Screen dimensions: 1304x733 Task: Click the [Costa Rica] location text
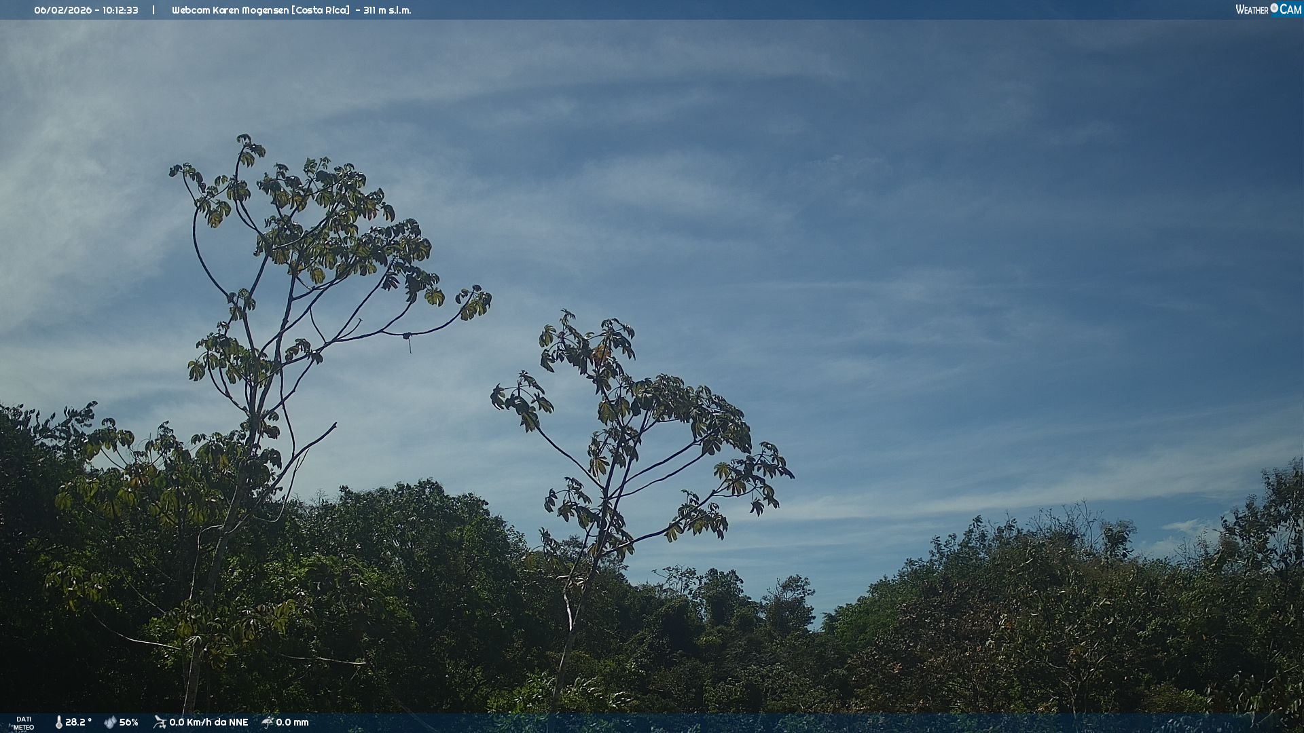[x=321, y=10]
